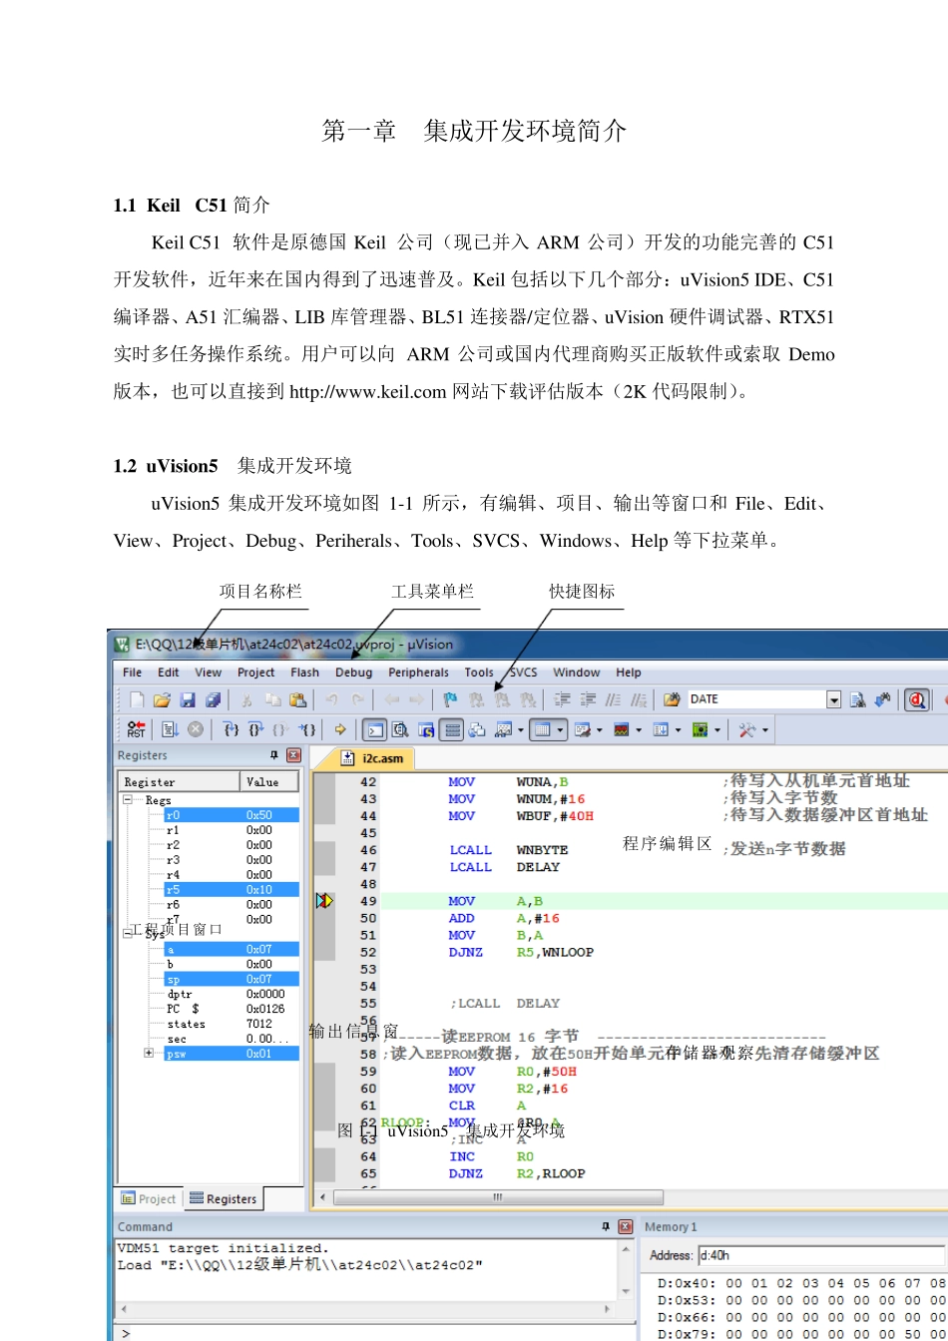Viewport: 948px width, 1341px height.
Task: Click the command prompt input line
Action: (374, 1332)
